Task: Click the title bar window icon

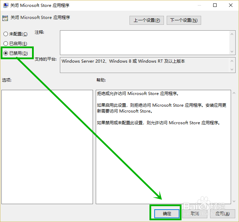Action: pos(6,5)
